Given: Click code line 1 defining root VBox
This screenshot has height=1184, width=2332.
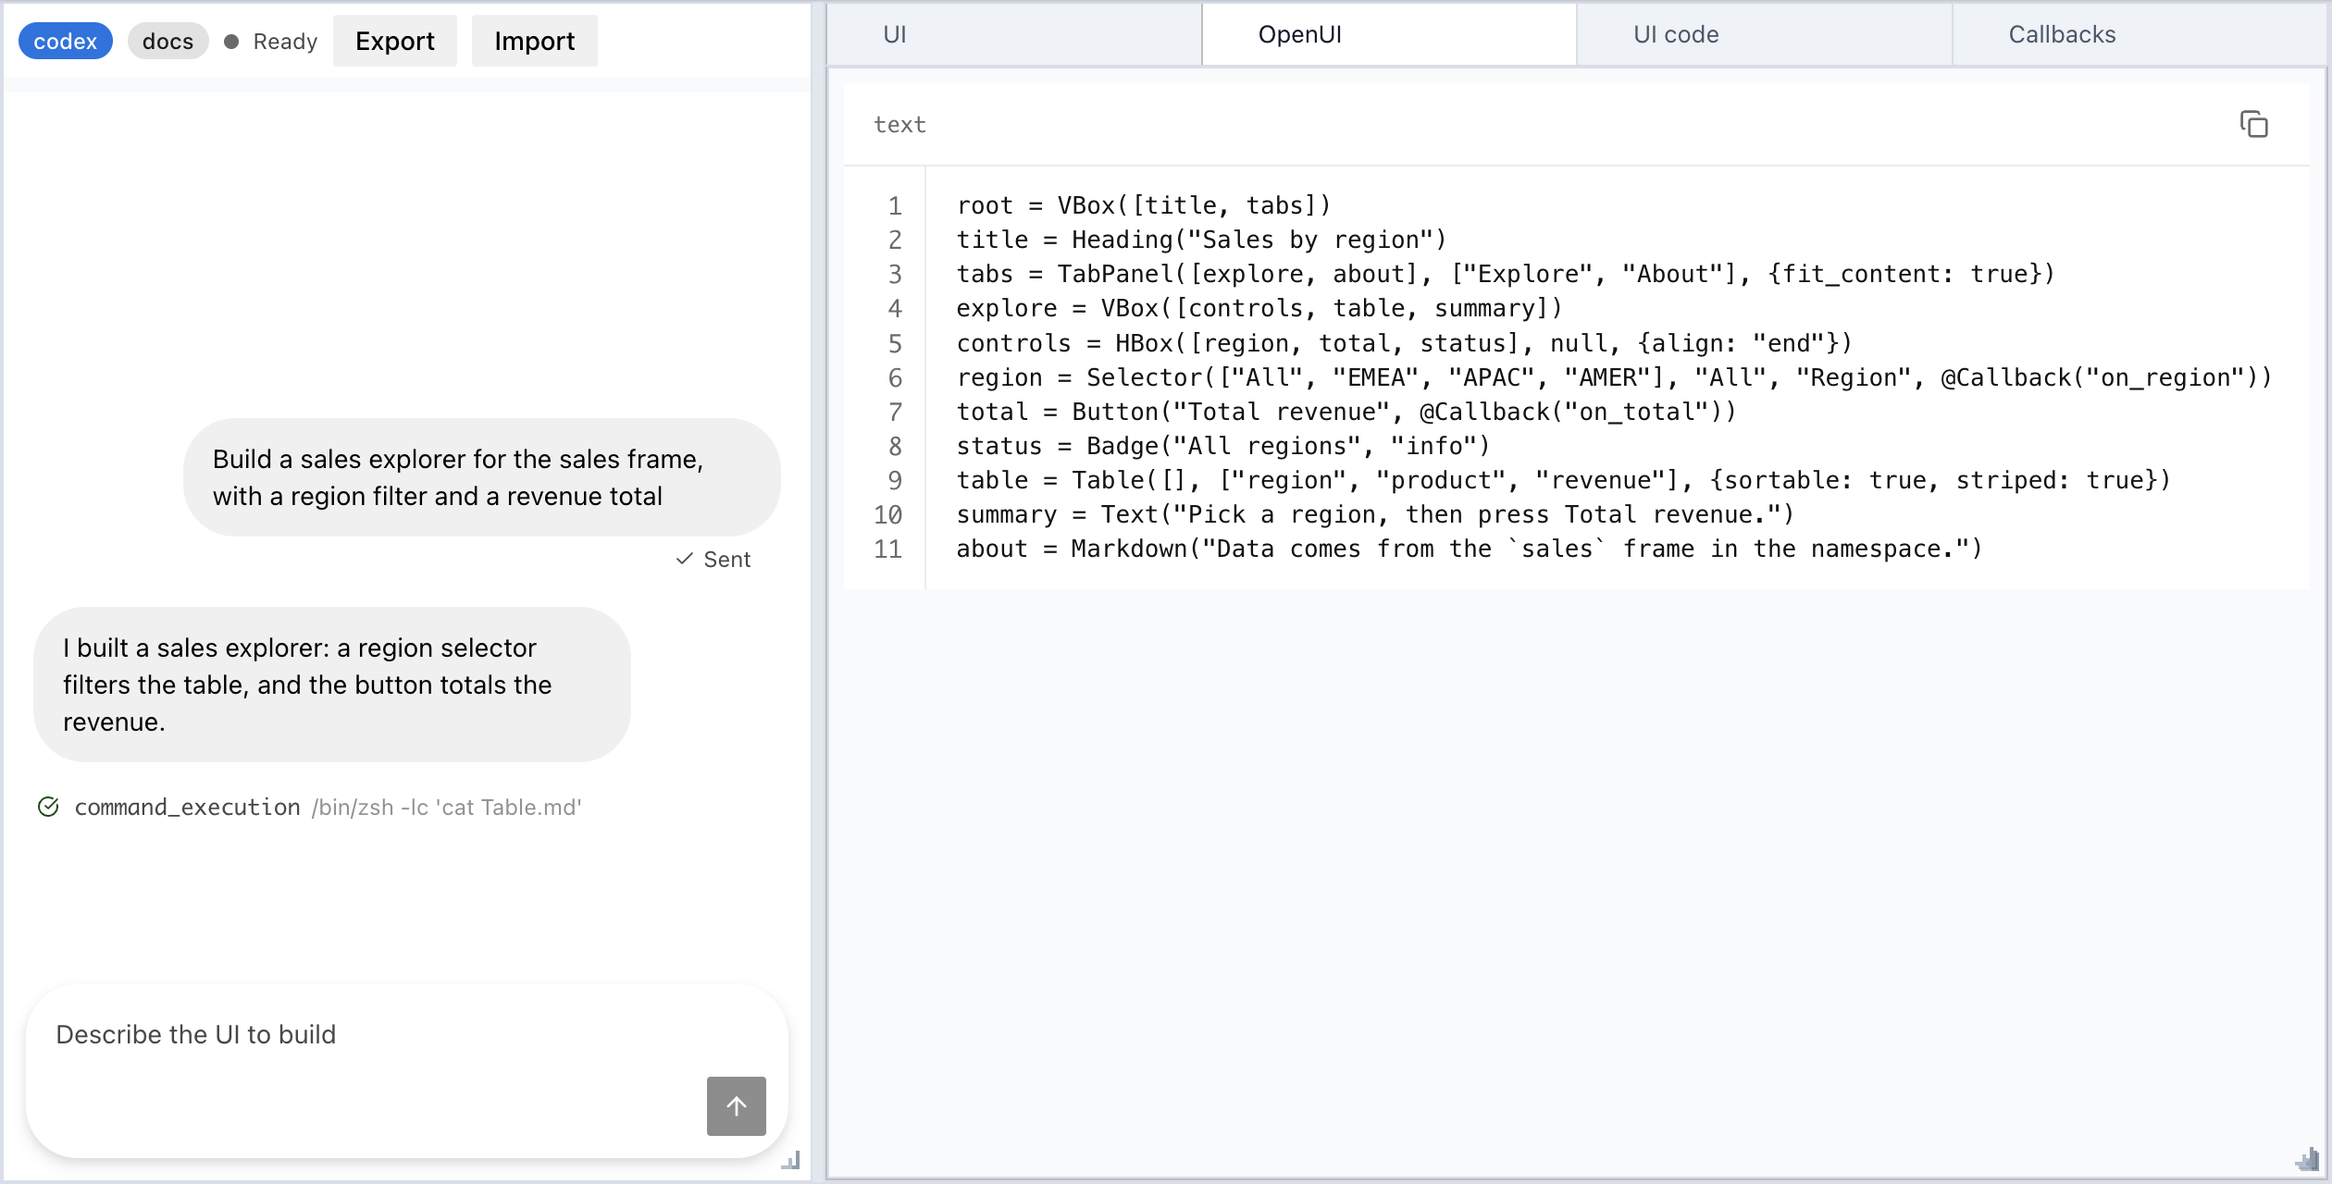Looking at the screenshot, I should click(x=1144, y=205).
